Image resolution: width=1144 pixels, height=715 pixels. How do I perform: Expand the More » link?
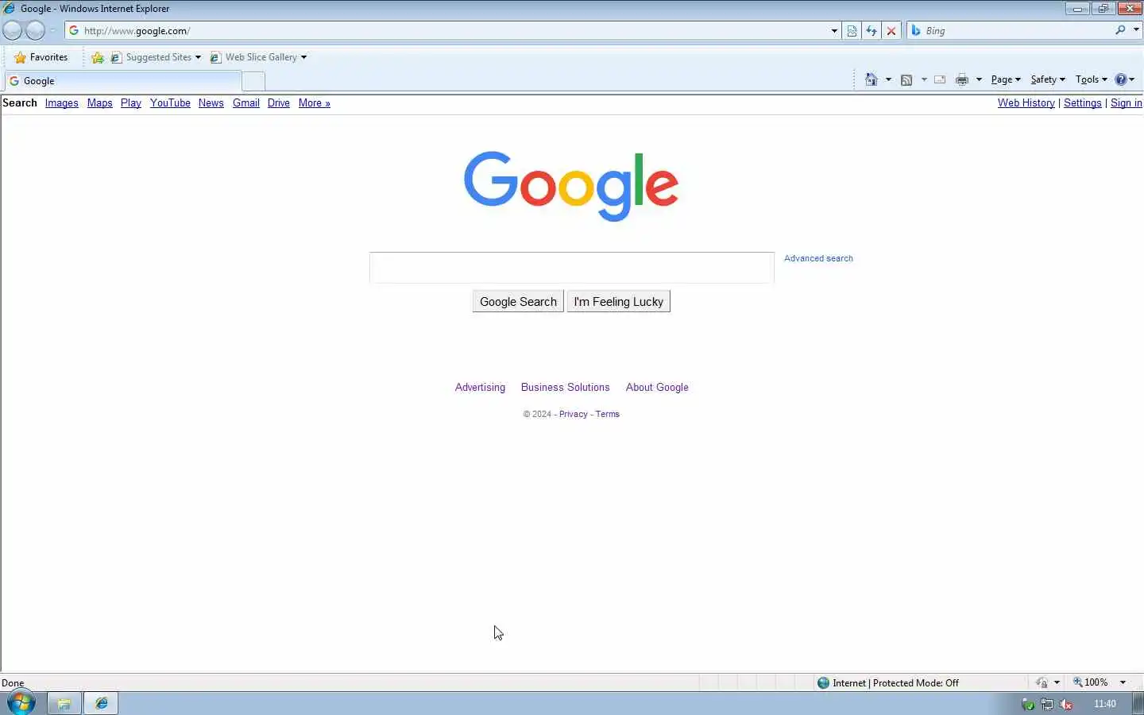(x=315, y=103)
